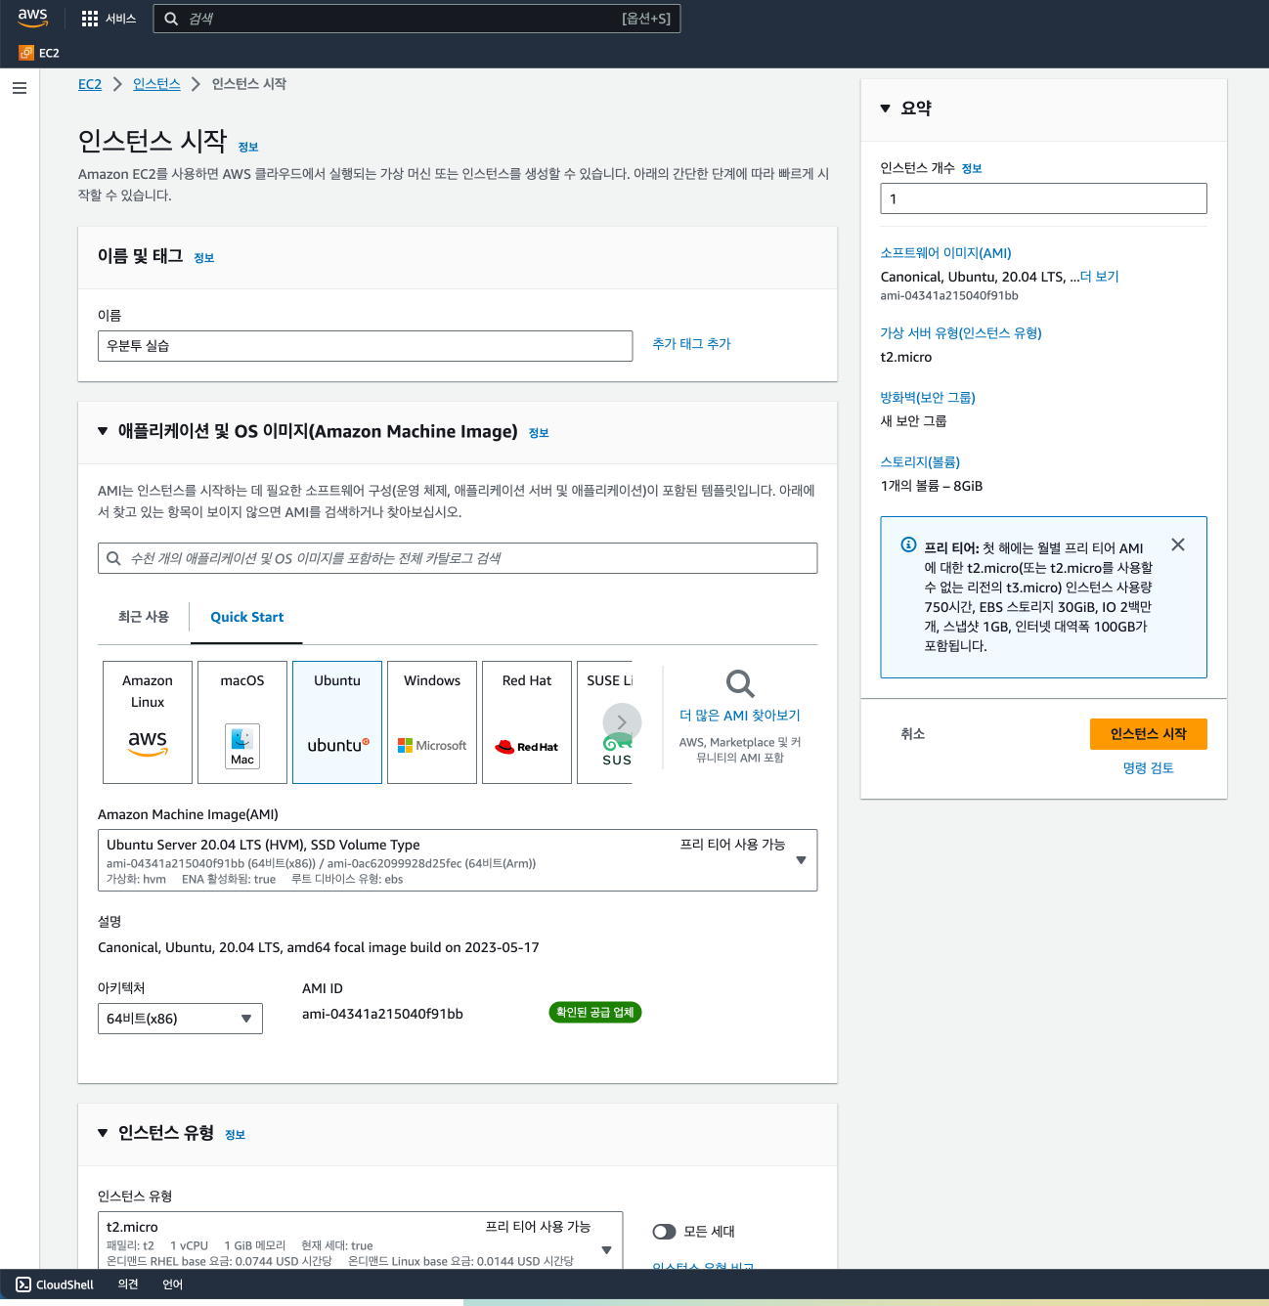
Task: Open the 64비트(x86) architecture dropdown
Action: (x=180, y=1019)
